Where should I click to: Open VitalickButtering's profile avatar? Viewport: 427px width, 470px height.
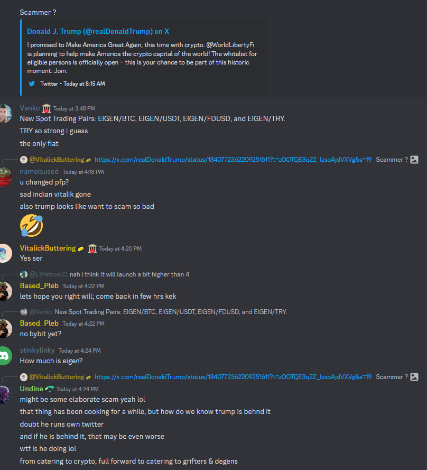coord(5,254)
